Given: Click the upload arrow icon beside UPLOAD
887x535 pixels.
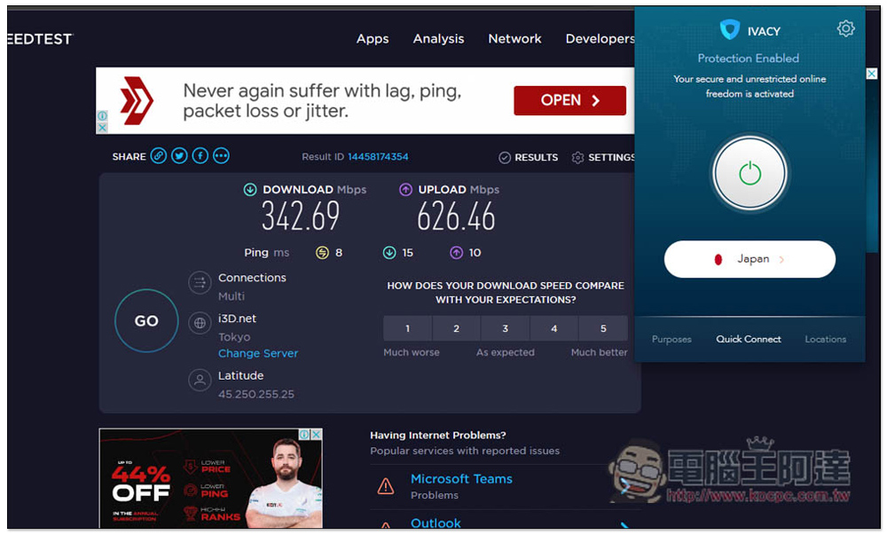Looking at the screenshot, I should [x=405, y=190].
